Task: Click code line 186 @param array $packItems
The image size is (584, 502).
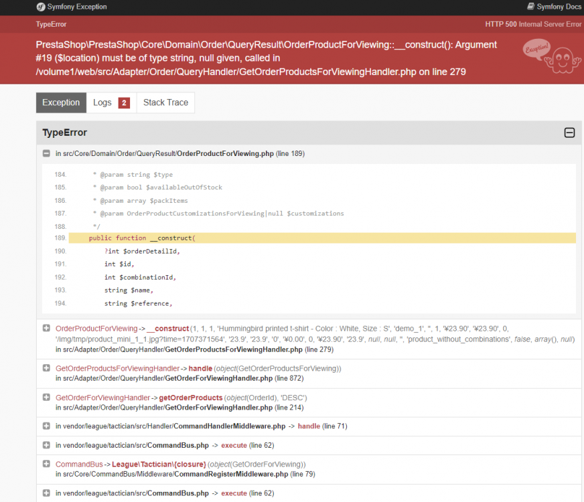Action: [x=141, y=201]
